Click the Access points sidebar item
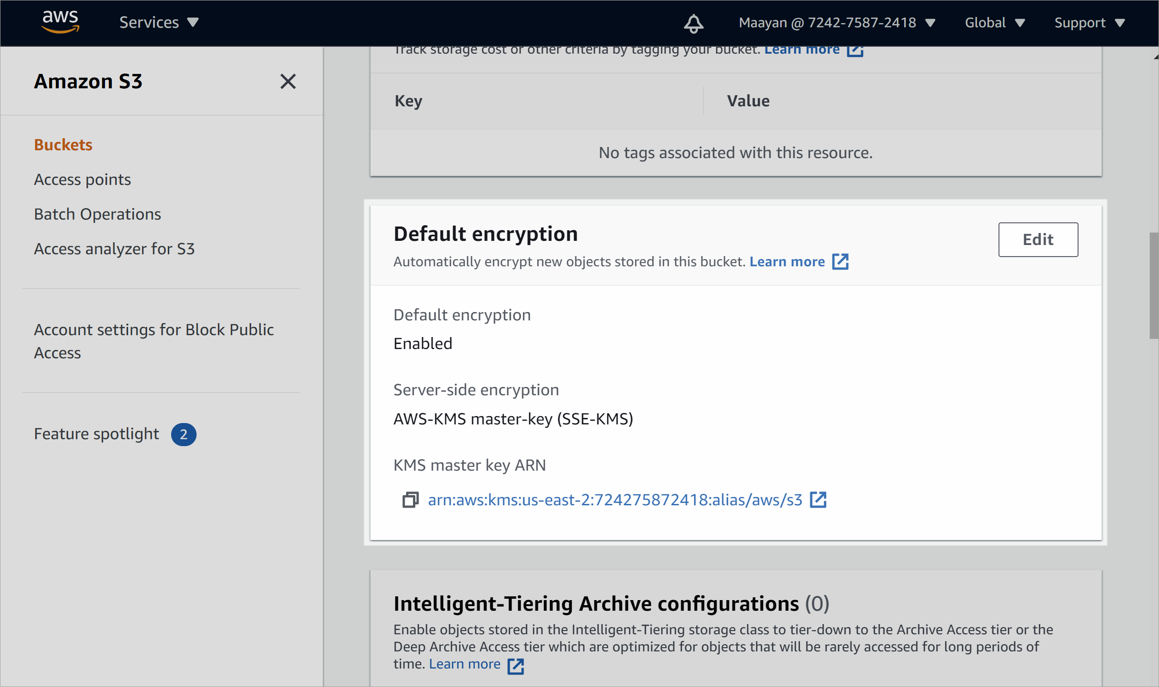This screenshot has width=1159, height=687. (x=82, y=178)
